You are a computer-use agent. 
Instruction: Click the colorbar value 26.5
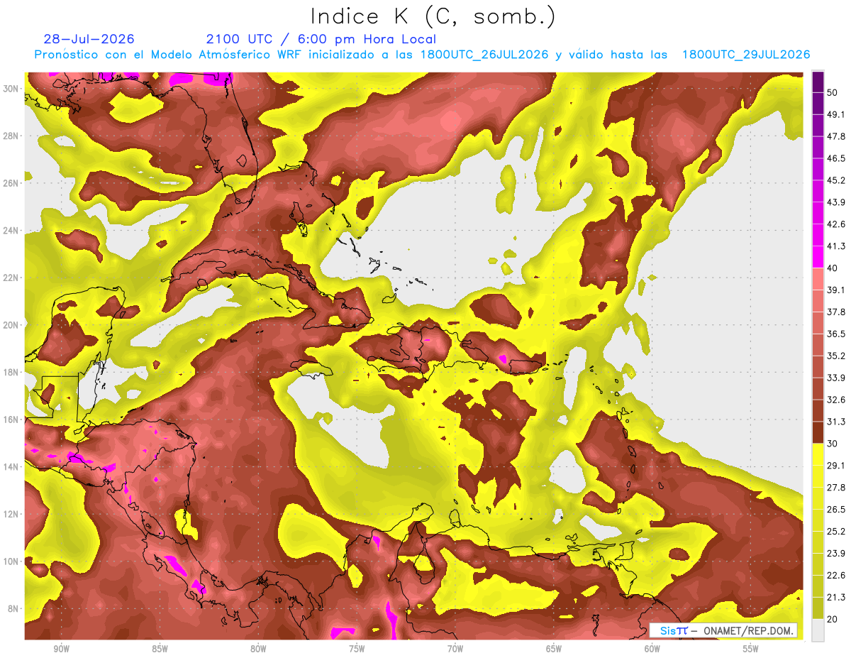point(837,510)
